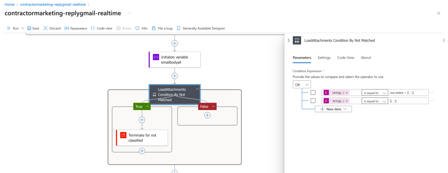
Task: Open the Info panel
Action: pyautogui.click(x=141, y=28)
